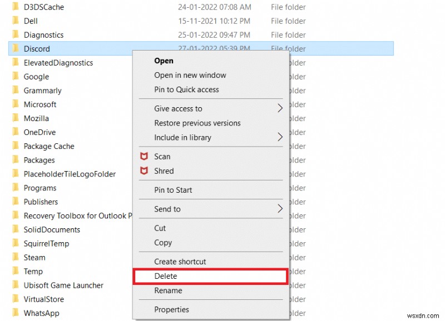Delete the Discord folder
This screenshot has height=321, width=445.
click(x=165, y=276)
